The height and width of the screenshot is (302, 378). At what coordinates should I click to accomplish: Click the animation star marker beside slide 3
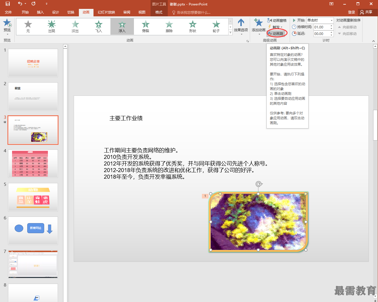click(5, 122)
